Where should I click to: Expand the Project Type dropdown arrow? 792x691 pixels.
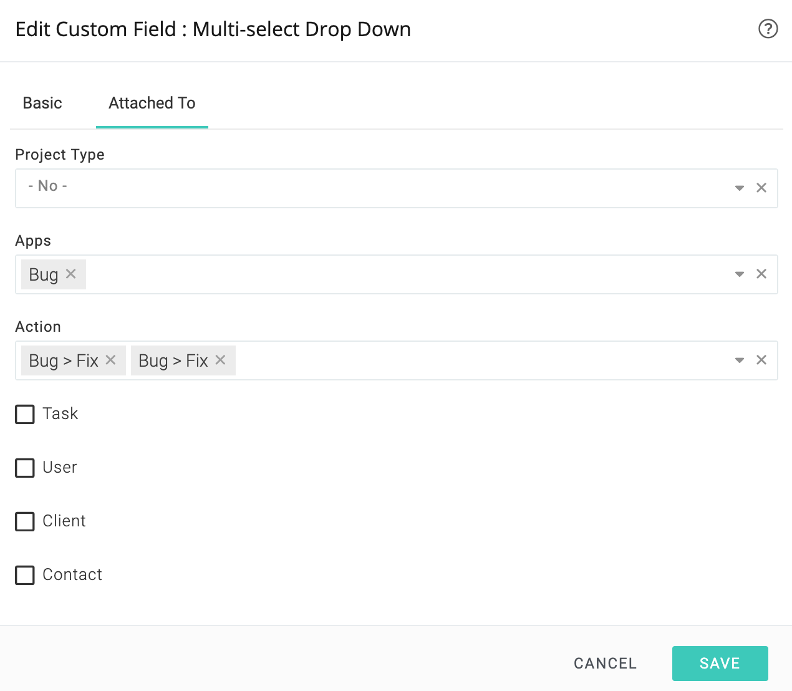pos(740,188)
